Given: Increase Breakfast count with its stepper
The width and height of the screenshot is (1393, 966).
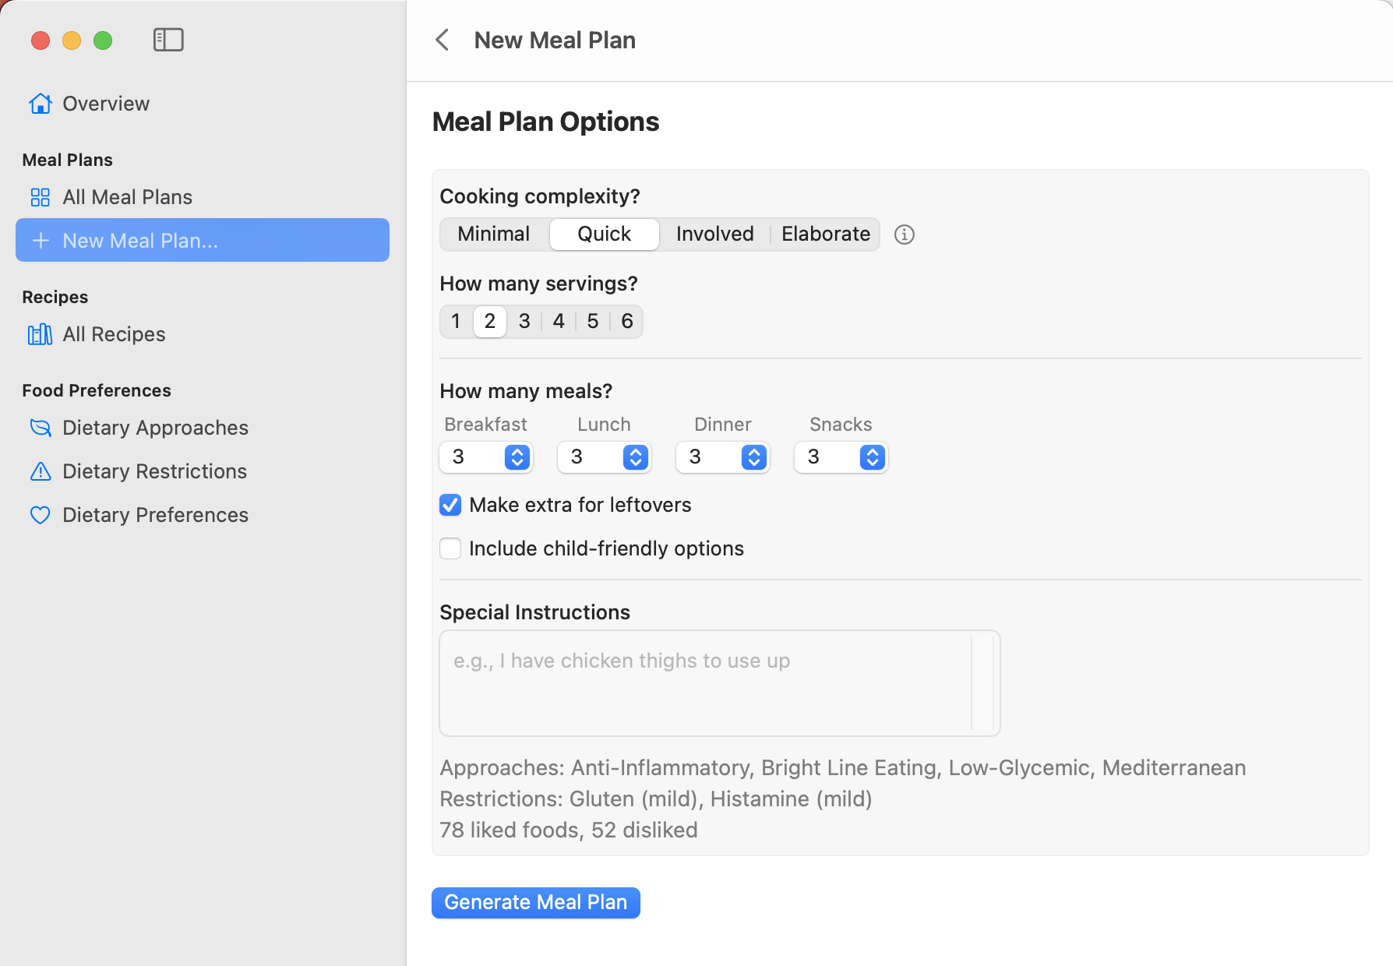Looking at the screenshot, I should (517, 453).
